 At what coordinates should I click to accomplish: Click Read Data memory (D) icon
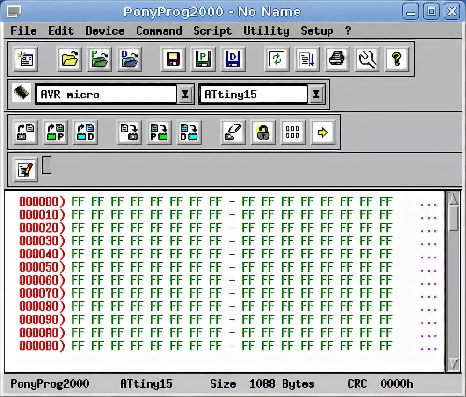click(85, 132)
